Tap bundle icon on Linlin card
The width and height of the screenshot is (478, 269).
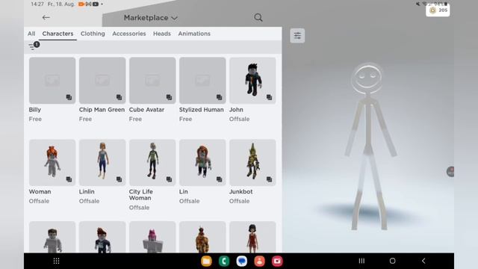pyautogui.click(x=119, y=179)
